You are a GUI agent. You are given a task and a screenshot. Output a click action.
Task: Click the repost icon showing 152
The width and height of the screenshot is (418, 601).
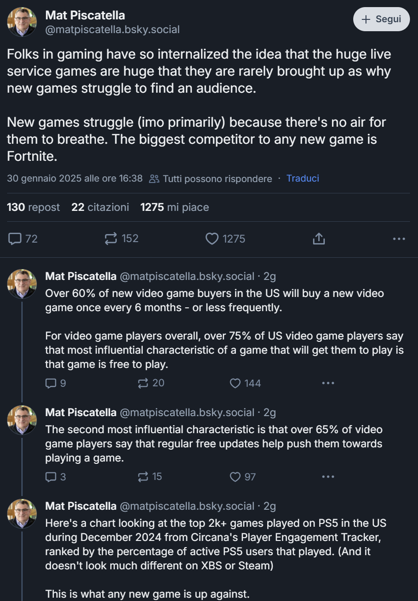[111, 239]
